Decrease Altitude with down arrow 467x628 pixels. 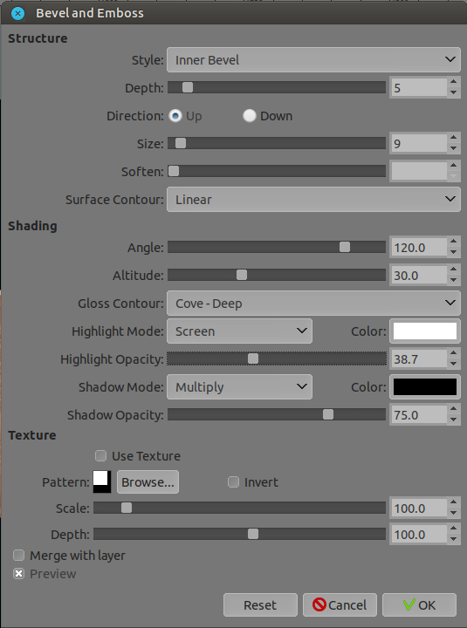pos(454,280)
